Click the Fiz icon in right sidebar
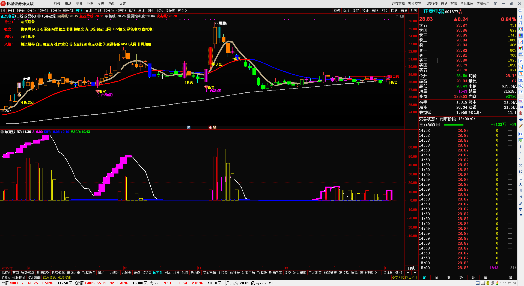Image resolution: width=524 pixels, height=286 pixels. click(520, 80)
